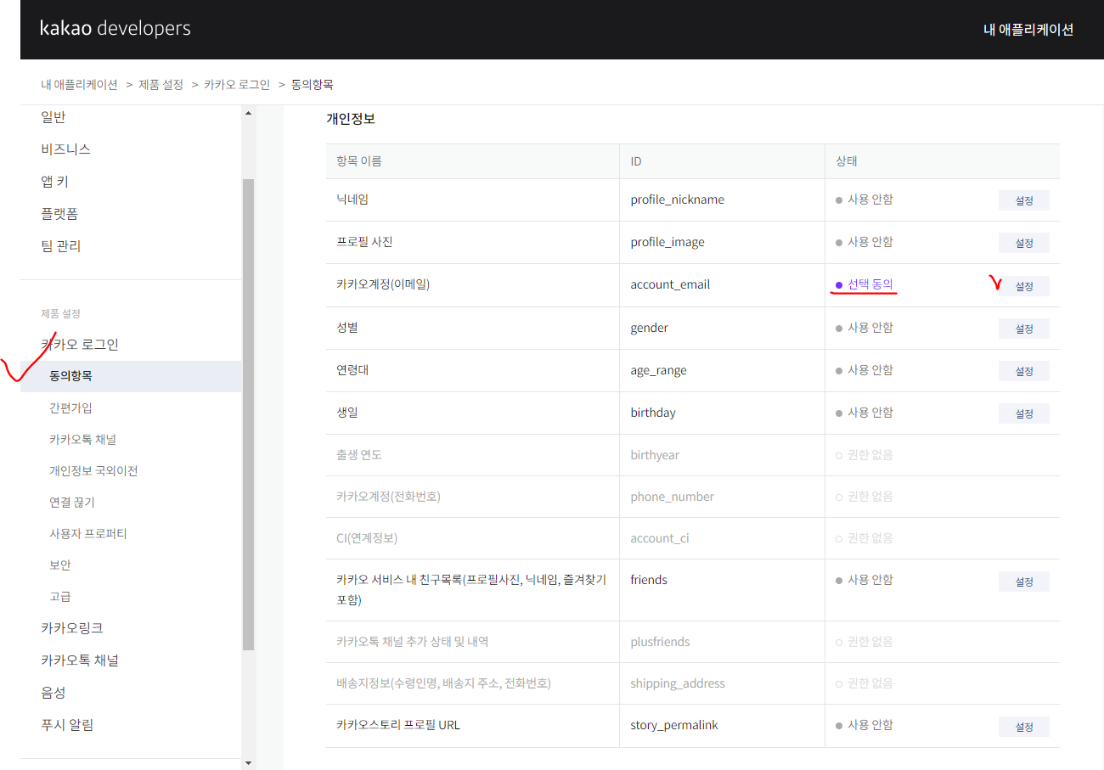Open 보안 submenu item
This screenshot has height=770, width=1104.
coord(60,565)
